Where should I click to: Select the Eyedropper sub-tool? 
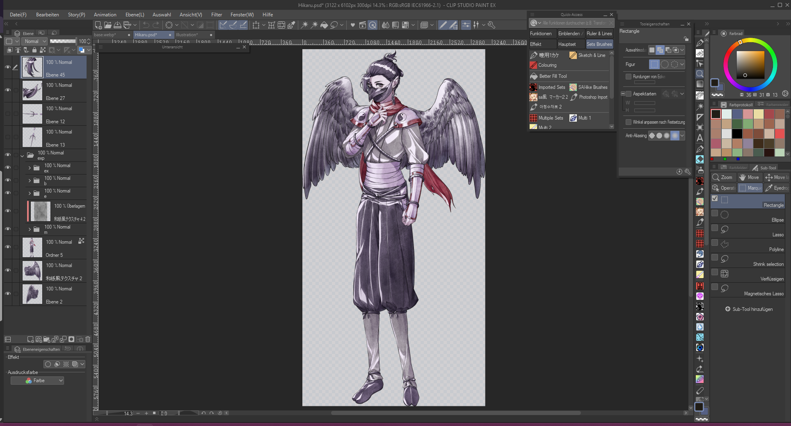point(777,188)
